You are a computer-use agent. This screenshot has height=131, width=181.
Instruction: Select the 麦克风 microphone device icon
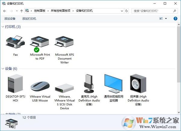[89, 83]
